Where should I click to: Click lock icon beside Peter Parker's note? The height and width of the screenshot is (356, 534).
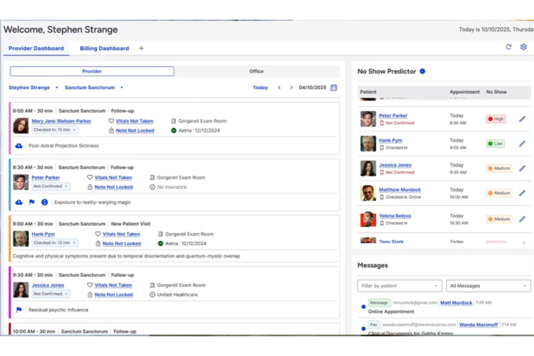90,187
